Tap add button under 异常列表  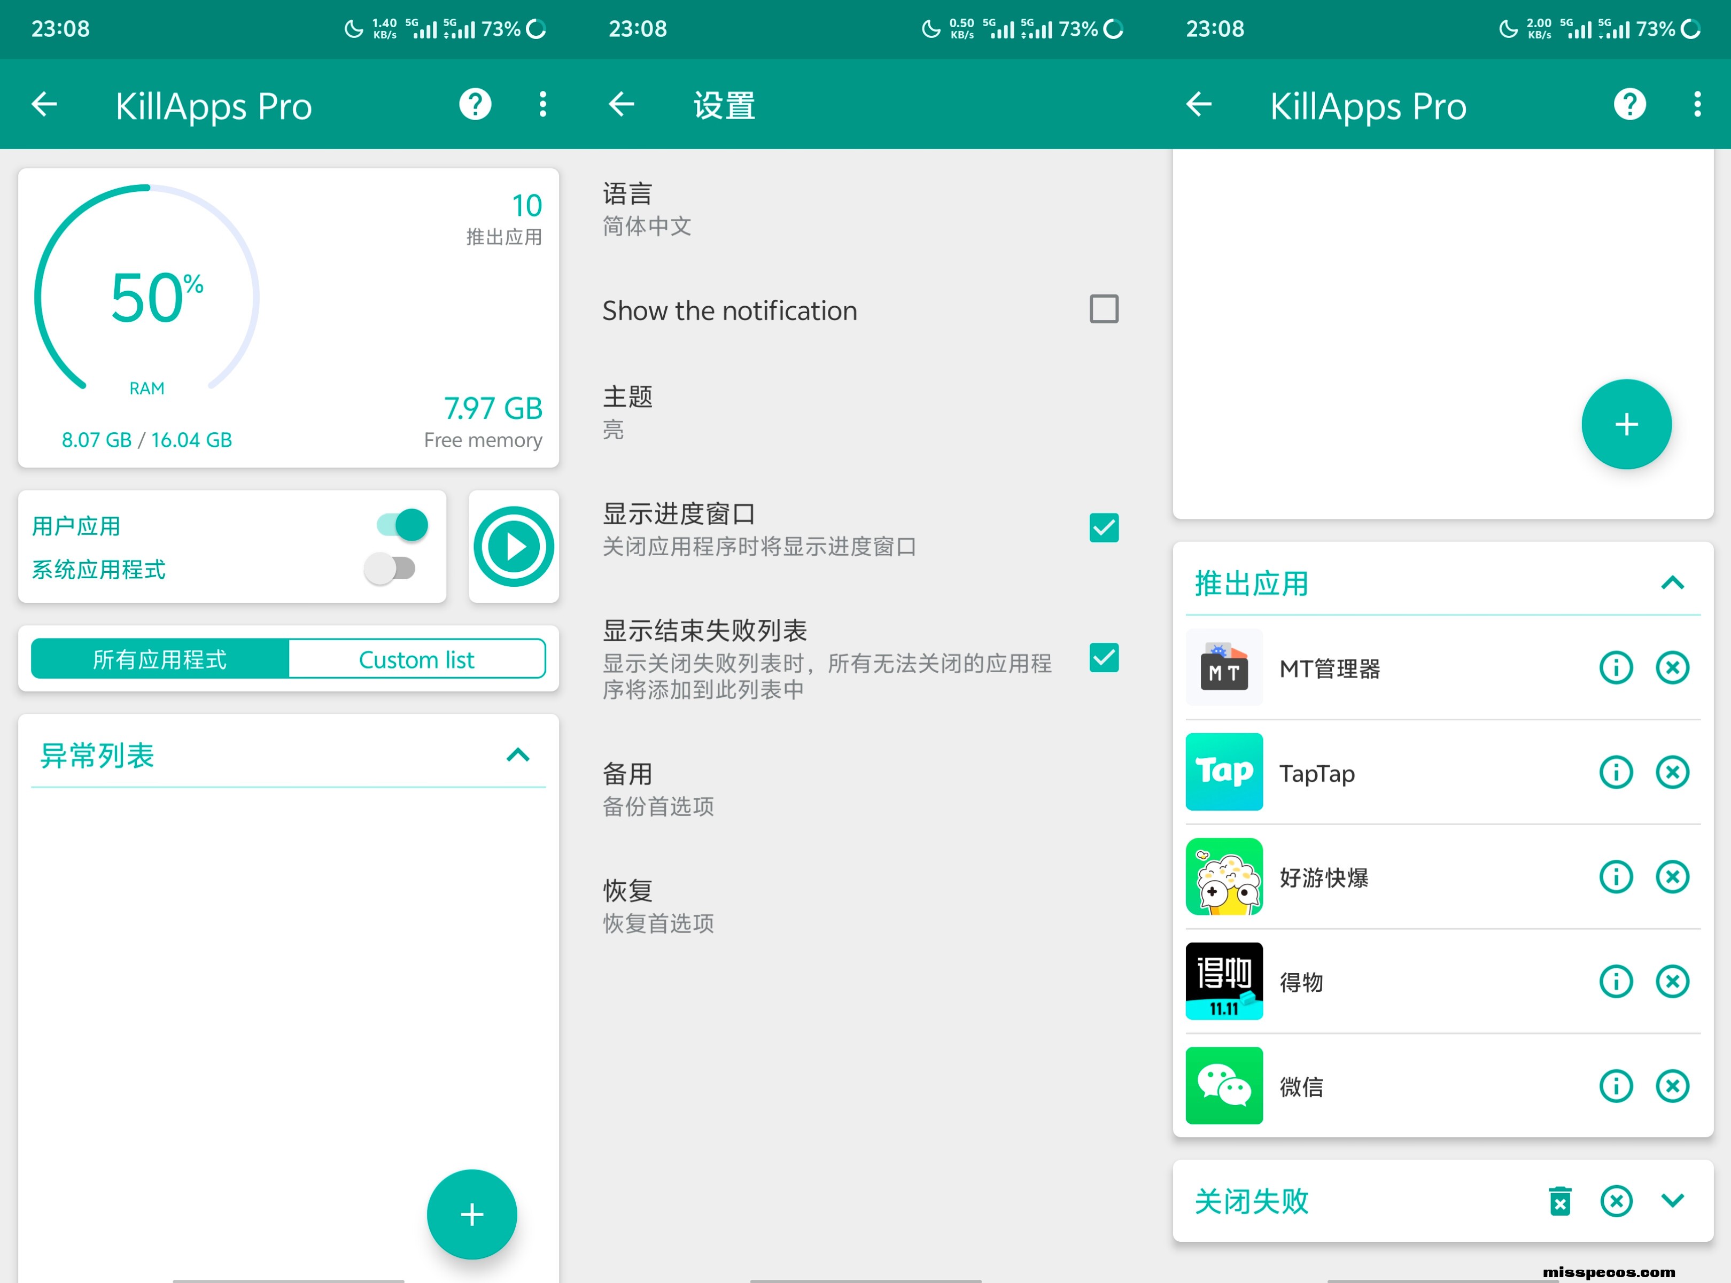click(471, 1214)
